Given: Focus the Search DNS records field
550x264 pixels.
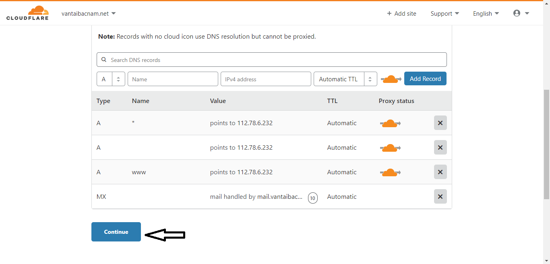Looking at the screenshot, I should 274,60.
